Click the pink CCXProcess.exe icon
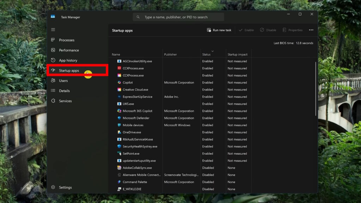 click(x=119, y=75)
